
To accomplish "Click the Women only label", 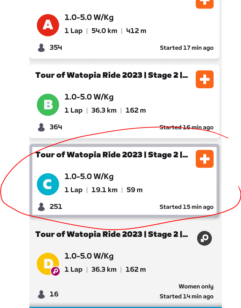I will [x=196, y=287].
